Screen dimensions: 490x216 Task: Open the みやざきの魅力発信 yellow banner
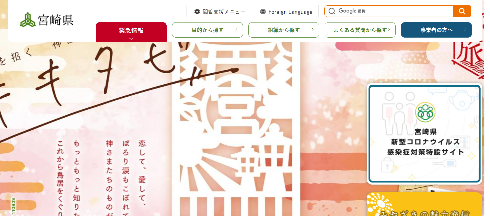(425, 204)
